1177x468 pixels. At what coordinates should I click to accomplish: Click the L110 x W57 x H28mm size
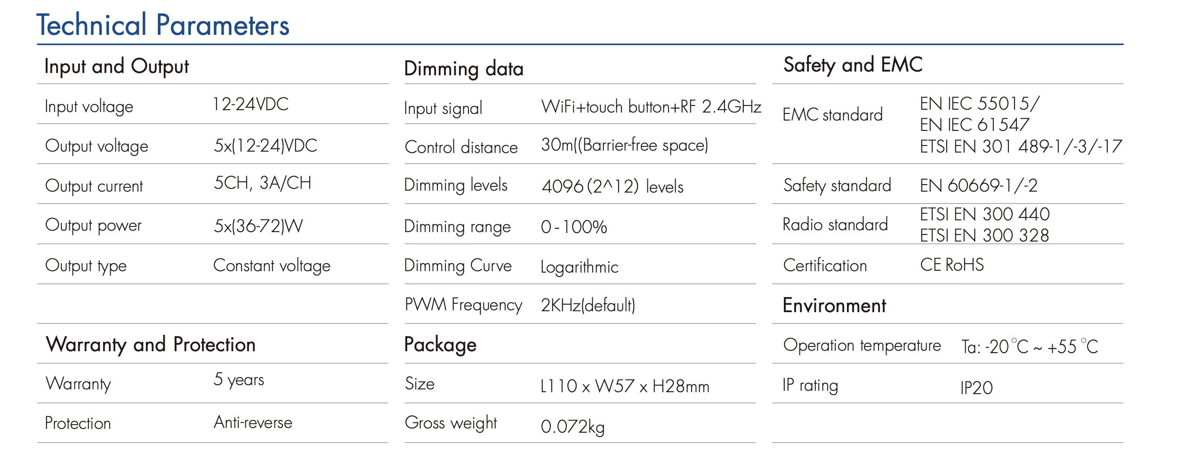625,387
